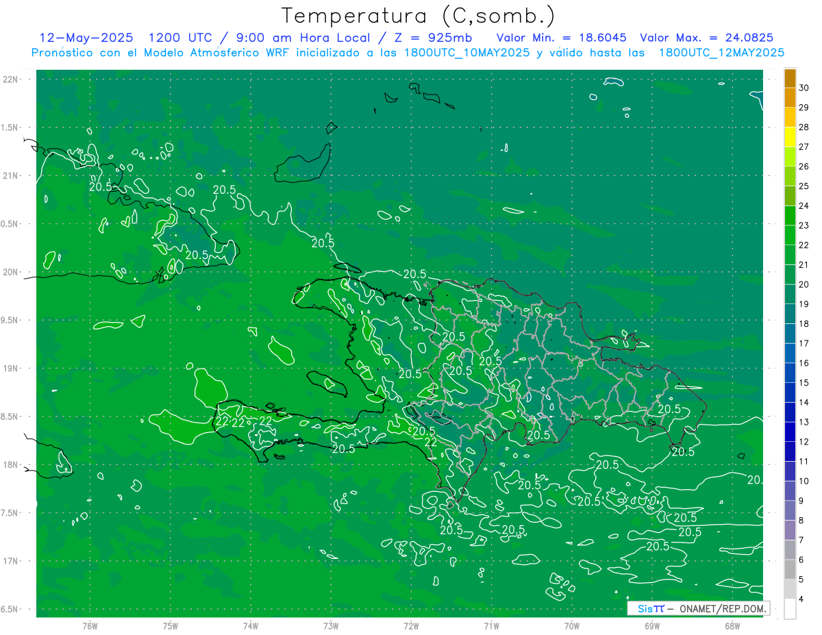The width and height of the screenshot is (822, 635).
Task: Click the date text "12-May-2025"
Action: coord(86,38)
